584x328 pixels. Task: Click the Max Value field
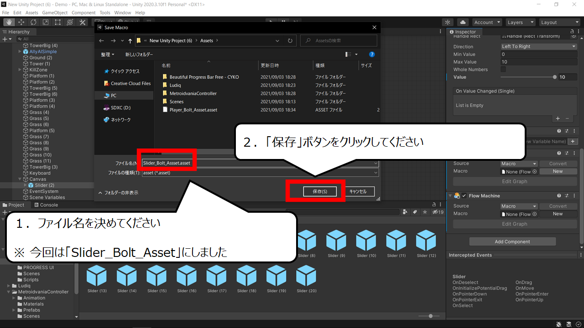(x=539, y=62)
